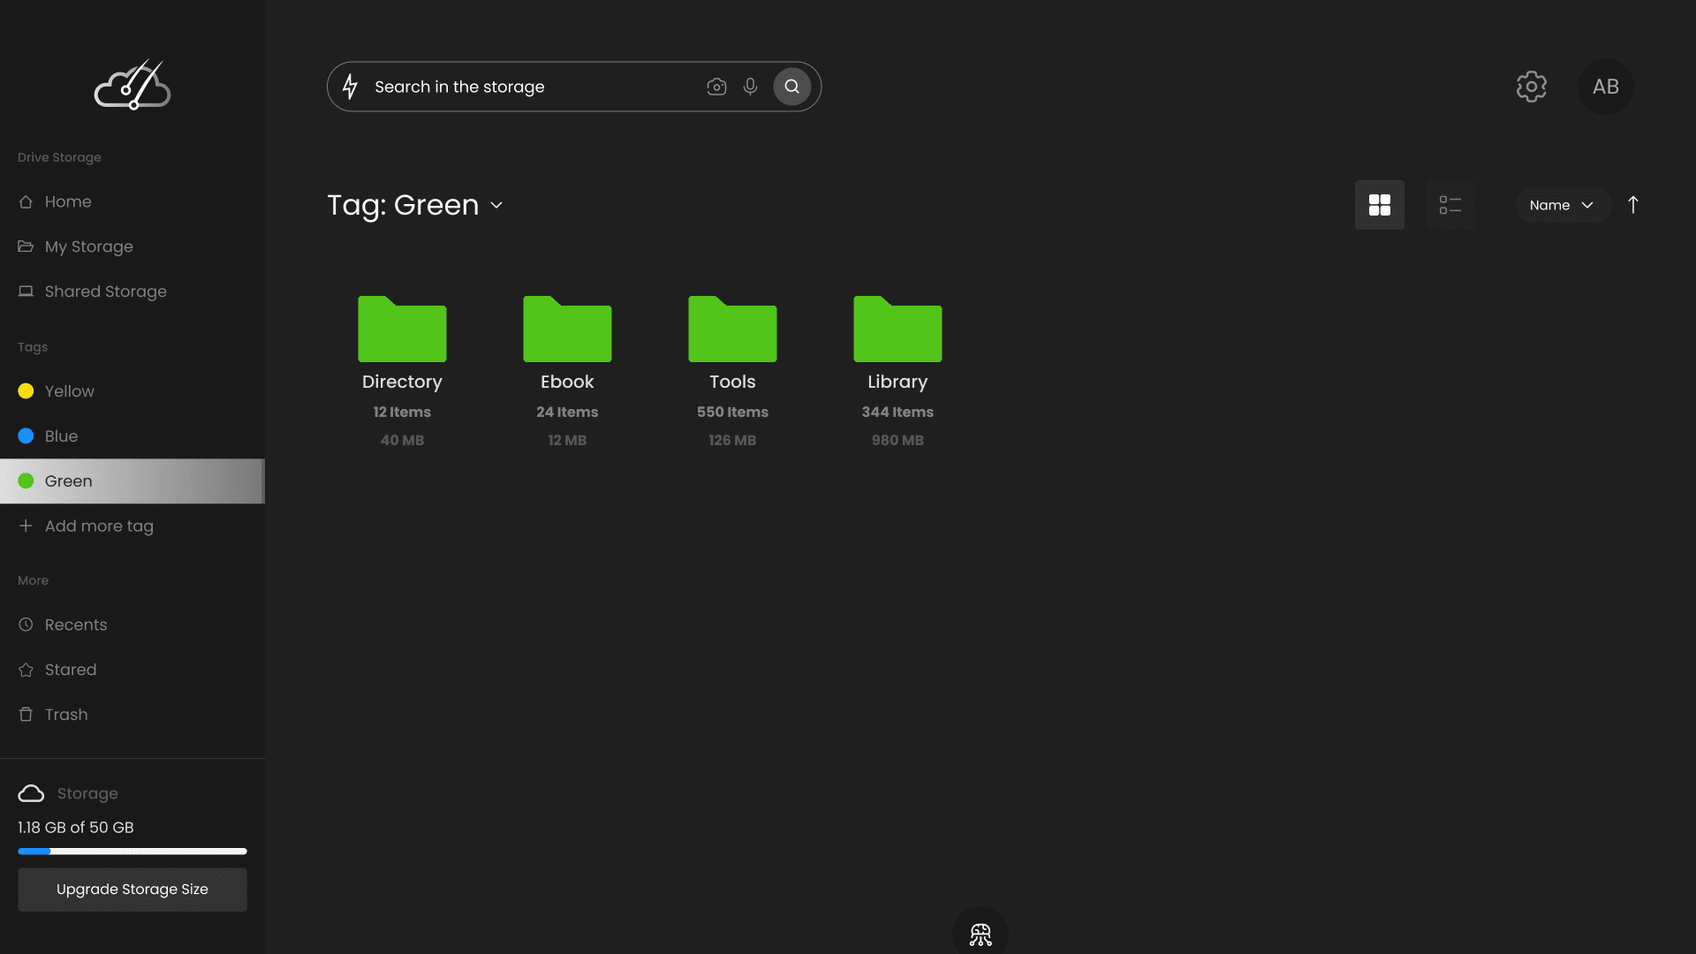Open the Ebook folder
1696x954 pixels.
pos(567,329)
